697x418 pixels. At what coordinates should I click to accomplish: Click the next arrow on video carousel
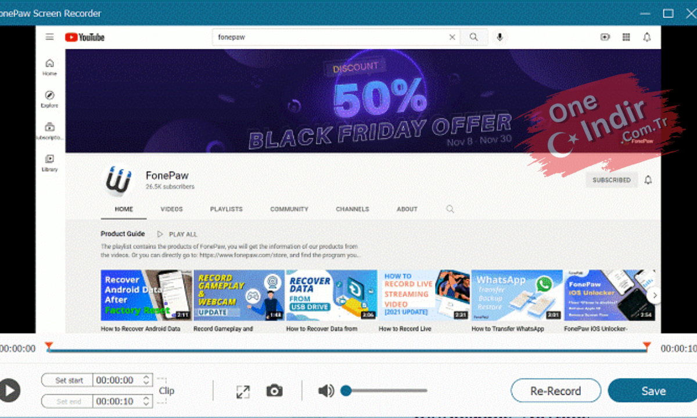655,296
